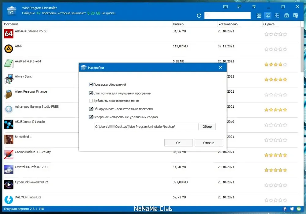The width and height of the screenshot is (306, 214).
Task: Select the Windows apps view icon
Action: click(277, 16)
